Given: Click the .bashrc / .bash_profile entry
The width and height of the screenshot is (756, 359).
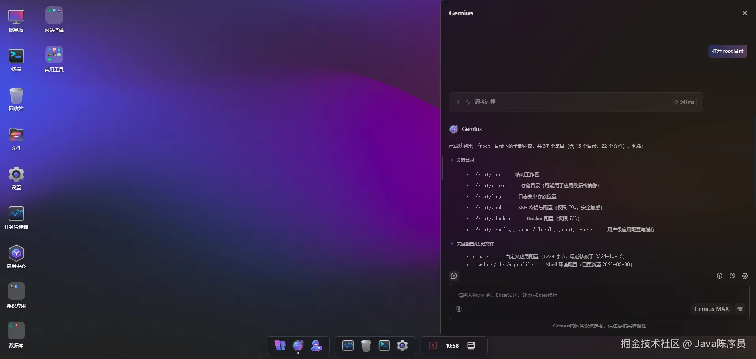Looking at the screenshot, I should [552, 265].
